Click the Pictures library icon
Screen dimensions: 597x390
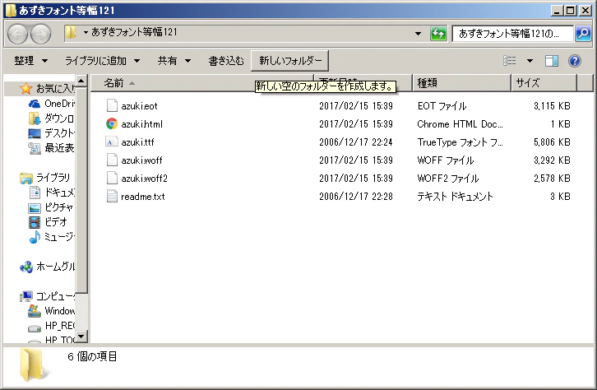[x=35, y=207]
